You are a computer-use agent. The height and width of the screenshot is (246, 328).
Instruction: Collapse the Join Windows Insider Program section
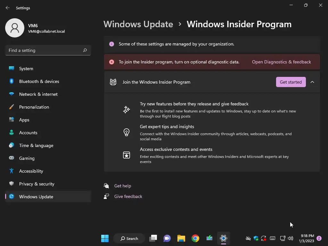coord(312,82)
